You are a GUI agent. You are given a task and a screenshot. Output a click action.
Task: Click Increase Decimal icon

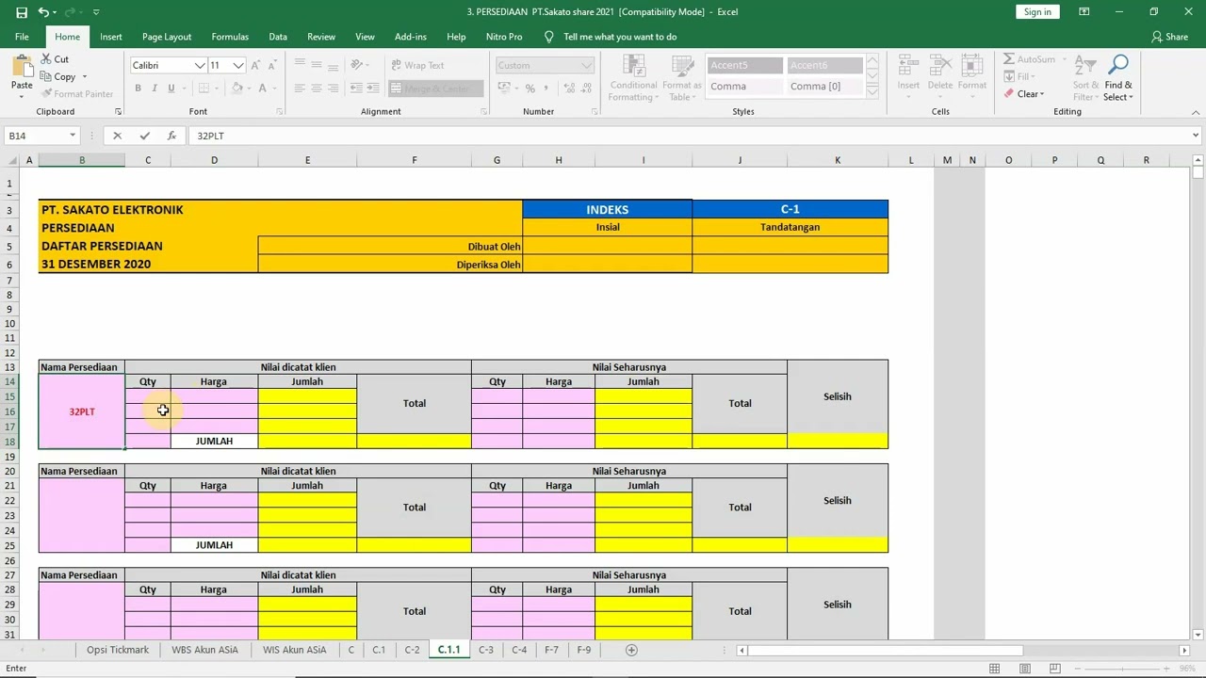point(567,89)
